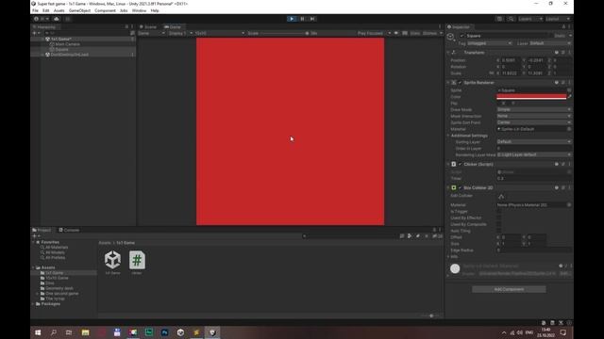Click the Scale Y field in Transform
Screen dimensions: 604x339
[x=536, y=73]
